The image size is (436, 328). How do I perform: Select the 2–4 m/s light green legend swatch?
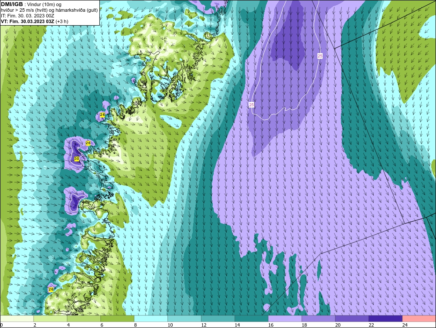50,318
